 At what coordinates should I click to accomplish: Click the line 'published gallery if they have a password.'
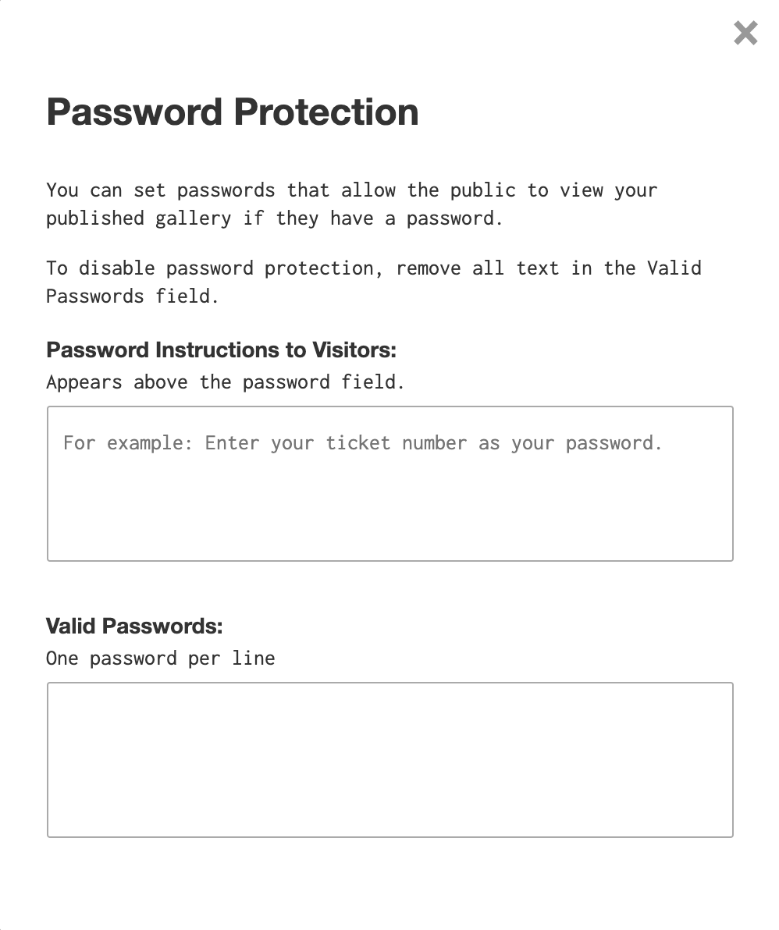[x=274, y=218]
